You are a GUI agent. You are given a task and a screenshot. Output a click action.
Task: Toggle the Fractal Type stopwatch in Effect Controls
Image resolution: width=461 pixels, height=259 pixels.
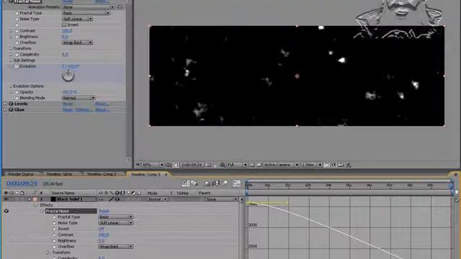(17, 13)
